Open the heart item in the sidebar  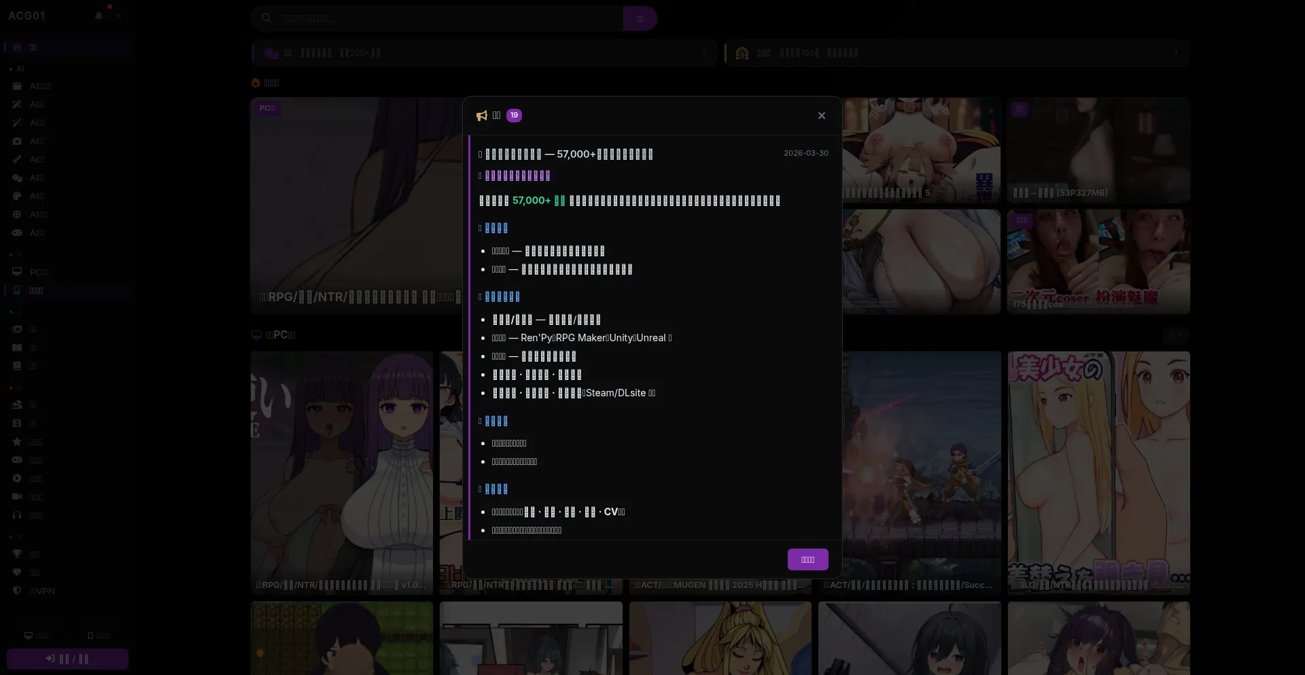(x=67, y=572)
